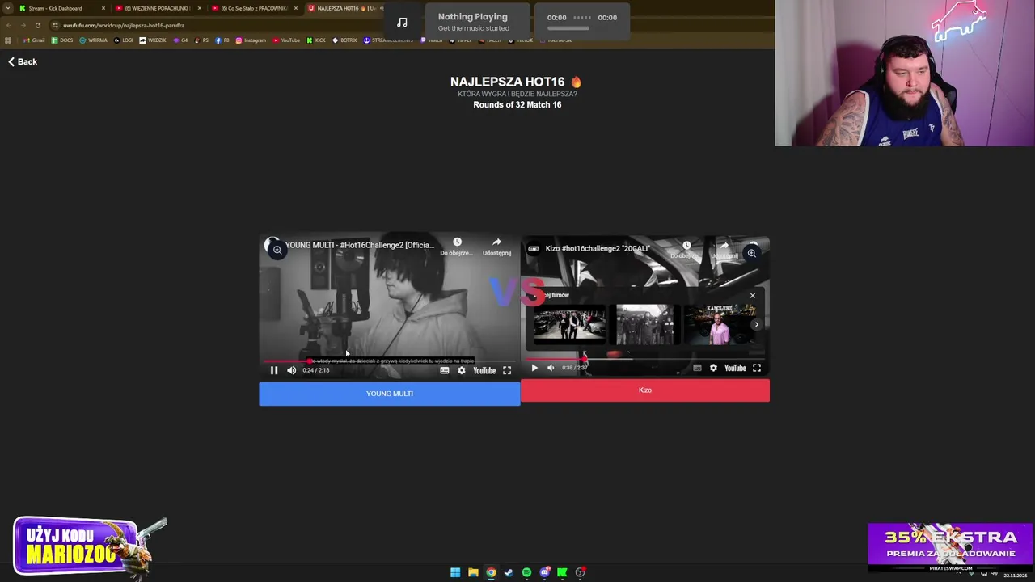1035x582 pixels.
Task: Open second suggested video thumbnail with crowd
Action: point(644,324)
